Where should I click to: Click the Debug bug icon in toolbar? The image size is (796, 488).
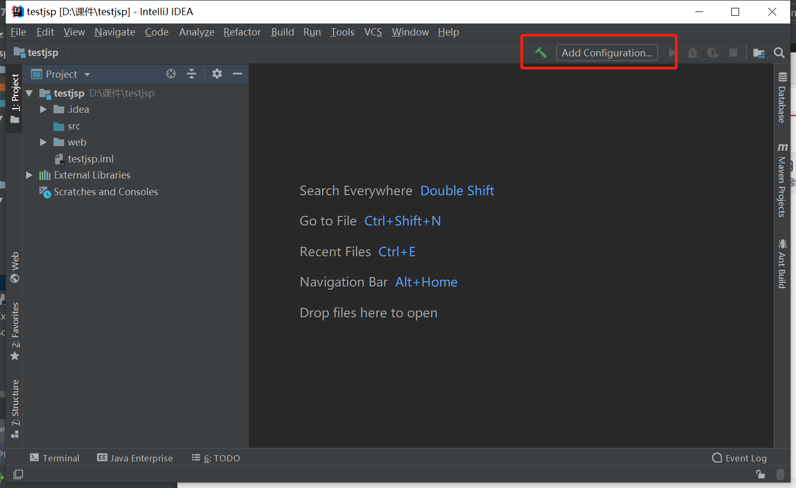pyautogui.click(x=693, y=53)
